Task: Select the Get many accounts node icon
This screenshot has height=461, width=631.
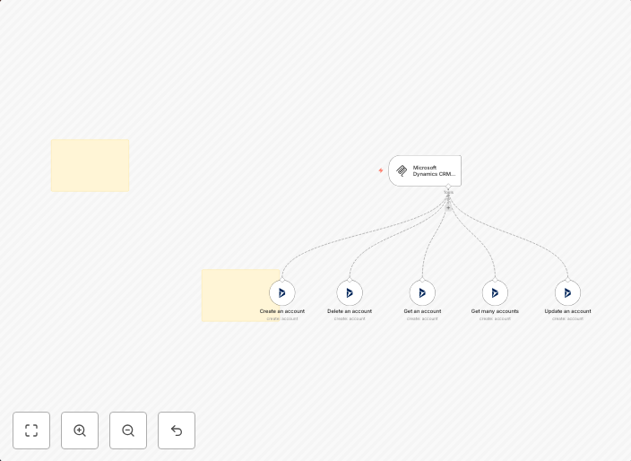Action: (495, 292)
